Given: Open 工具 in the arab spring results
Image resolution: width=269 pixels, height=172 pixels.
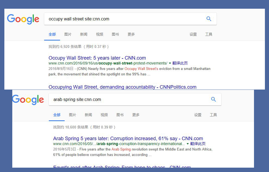Looking at the screenshot, I should click(x=213, y=115).
